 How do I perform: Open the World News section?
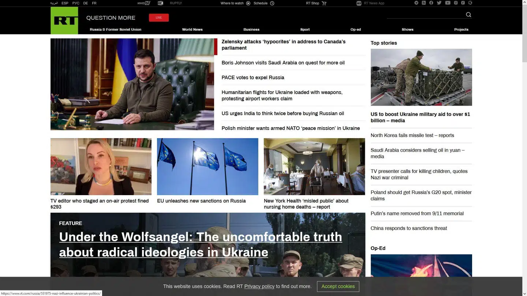[x=192, y=30]
